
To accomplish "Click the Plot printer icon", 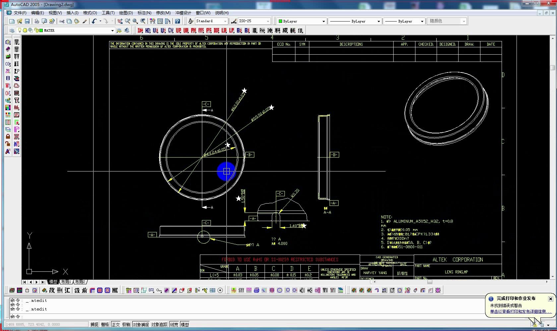I will pyautogui.click(x=36, y=21).
